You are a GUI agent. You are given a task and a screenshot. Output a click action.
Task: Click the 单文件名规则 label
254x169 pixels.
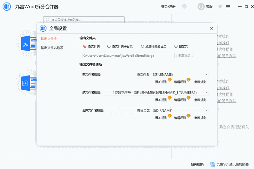pyautogui.click(x=91, y=75)
